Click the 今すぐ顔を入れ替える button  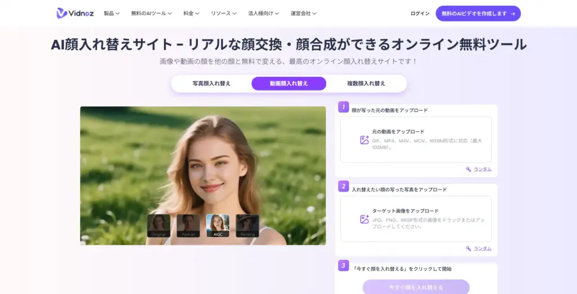click(x=416, y=287)
